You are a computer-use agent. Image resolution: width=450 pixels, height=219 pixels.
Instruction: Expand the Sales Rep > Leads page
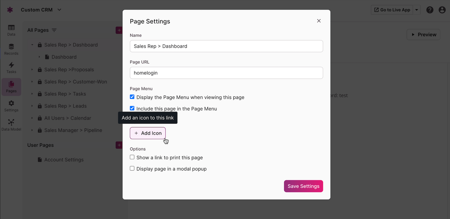pyautogui.click(x=32, y=106)
